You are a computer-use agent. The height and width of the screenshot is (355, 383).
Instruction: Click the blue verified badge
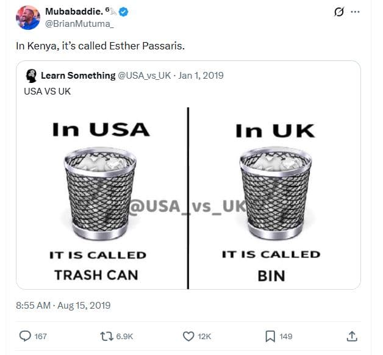click(123, 12)
